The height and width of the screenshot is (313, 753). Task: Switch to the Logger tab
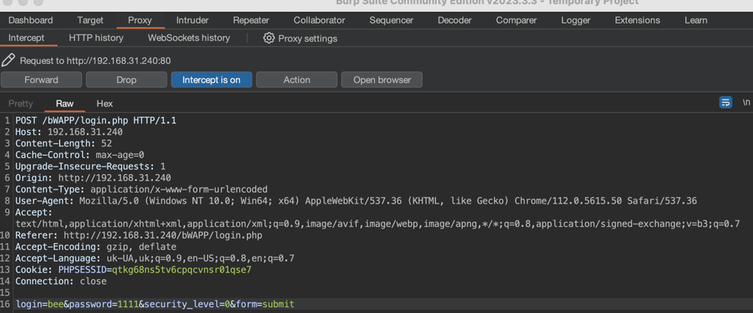[x=576, y=20]
